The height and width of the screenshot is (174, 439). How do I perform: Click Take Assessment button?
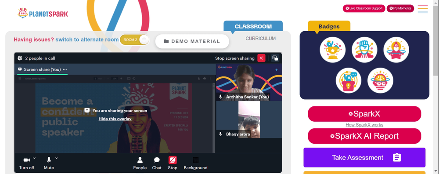pyautogui.click(x=364, y=157)
